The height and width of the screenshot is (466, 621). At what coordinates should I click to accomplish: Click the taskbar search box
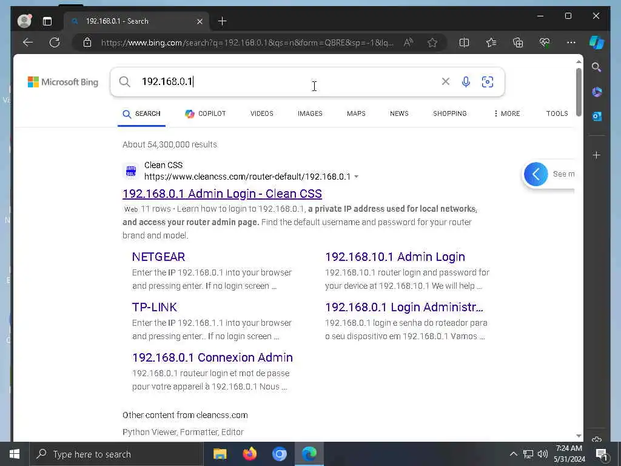point(116,454)
